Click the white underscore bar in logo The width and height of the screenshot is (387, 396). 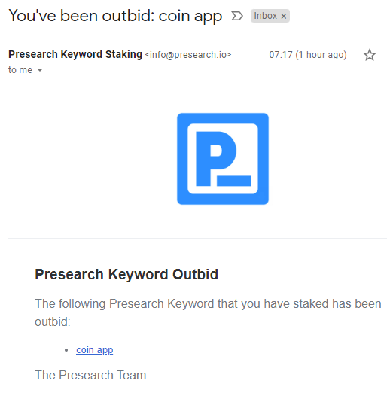coord(234,181)
